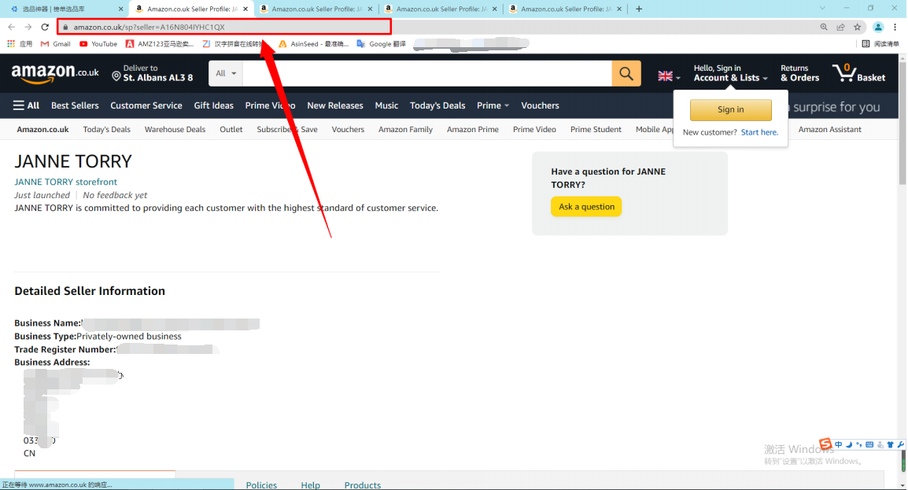Open Music navigation item
Image resolution: width=908 pixels, height=490 pixels.
point(386,105)
